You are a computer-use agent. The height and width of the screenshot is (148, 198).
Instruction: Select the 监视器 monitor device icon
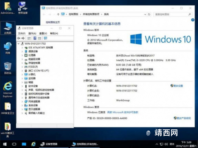tap(26, 78)
